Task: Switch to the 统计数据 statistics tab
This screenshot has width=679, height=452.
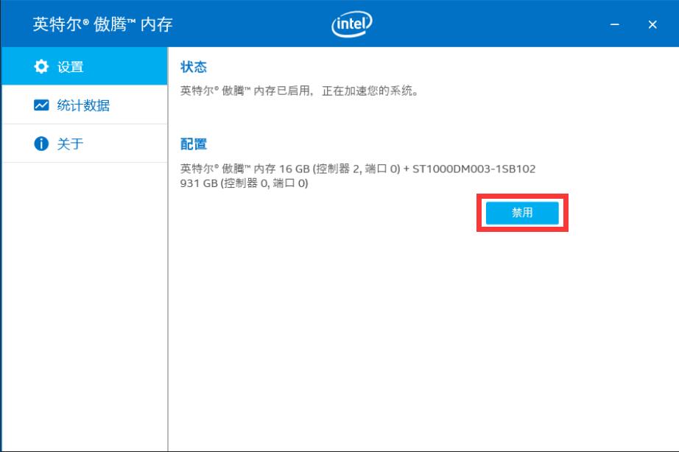Action: [x=83, y=105]
